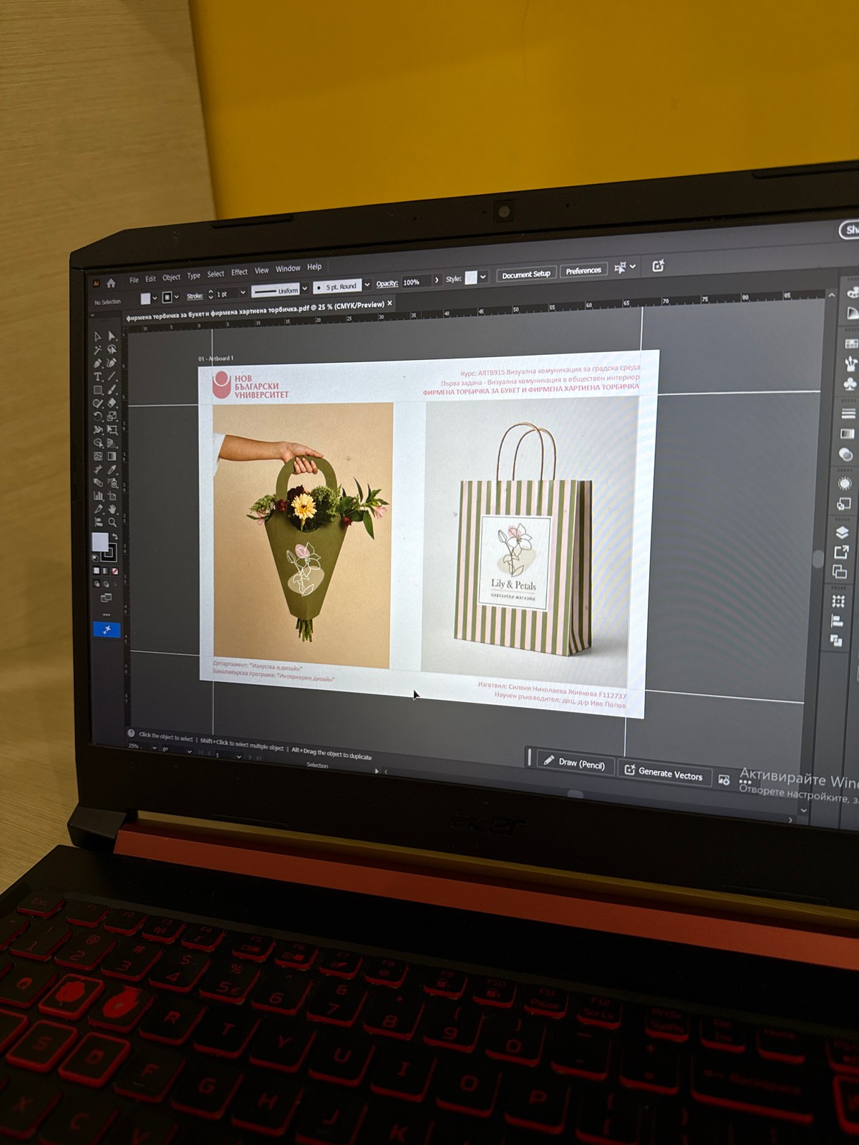Click the Preferences button
Image resolution: width=859 pixels, height=1145 pixels.
click(x=583, y=271)
